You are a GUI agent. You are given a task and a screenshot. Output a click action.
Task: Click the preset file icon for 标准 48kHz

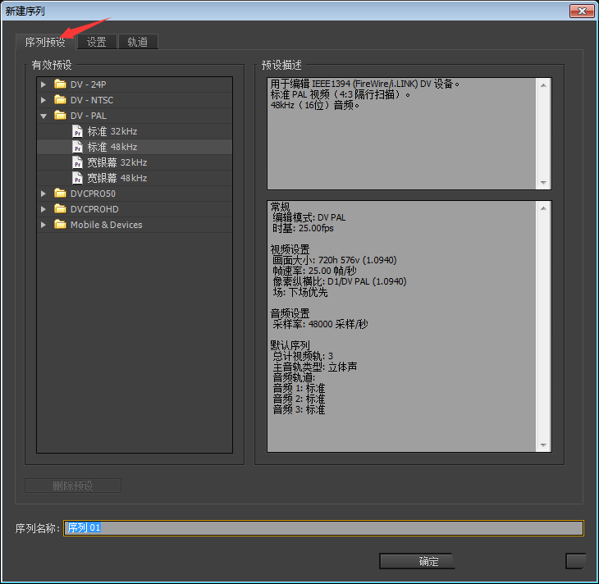tap(78, 147)
